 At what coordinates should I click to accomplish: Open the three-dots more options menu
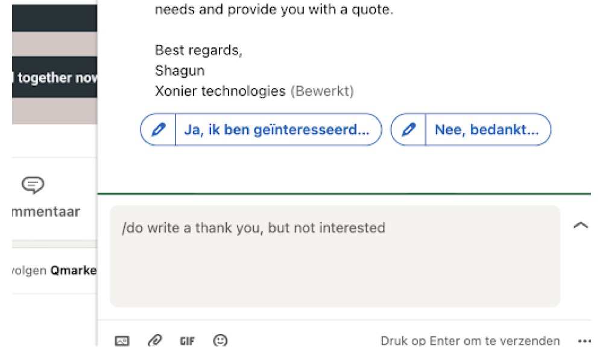(584, 341)
